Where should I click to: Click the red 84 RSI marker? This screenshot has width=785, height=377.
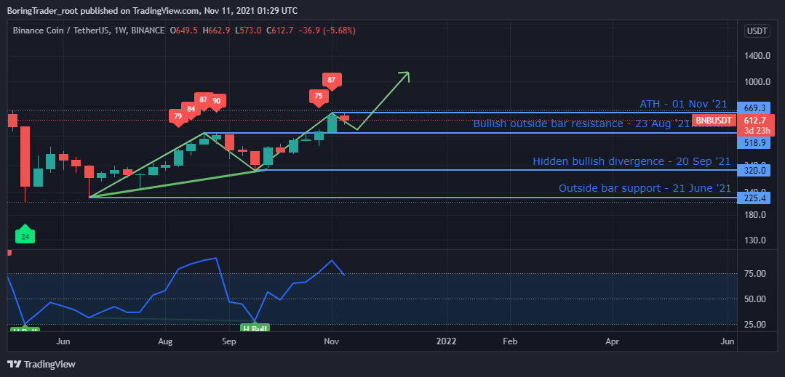pos(190,109)
